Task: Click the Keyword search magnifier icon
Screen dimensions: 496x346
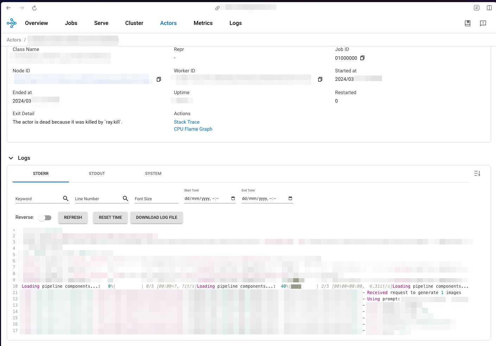Action: [66, 198]
